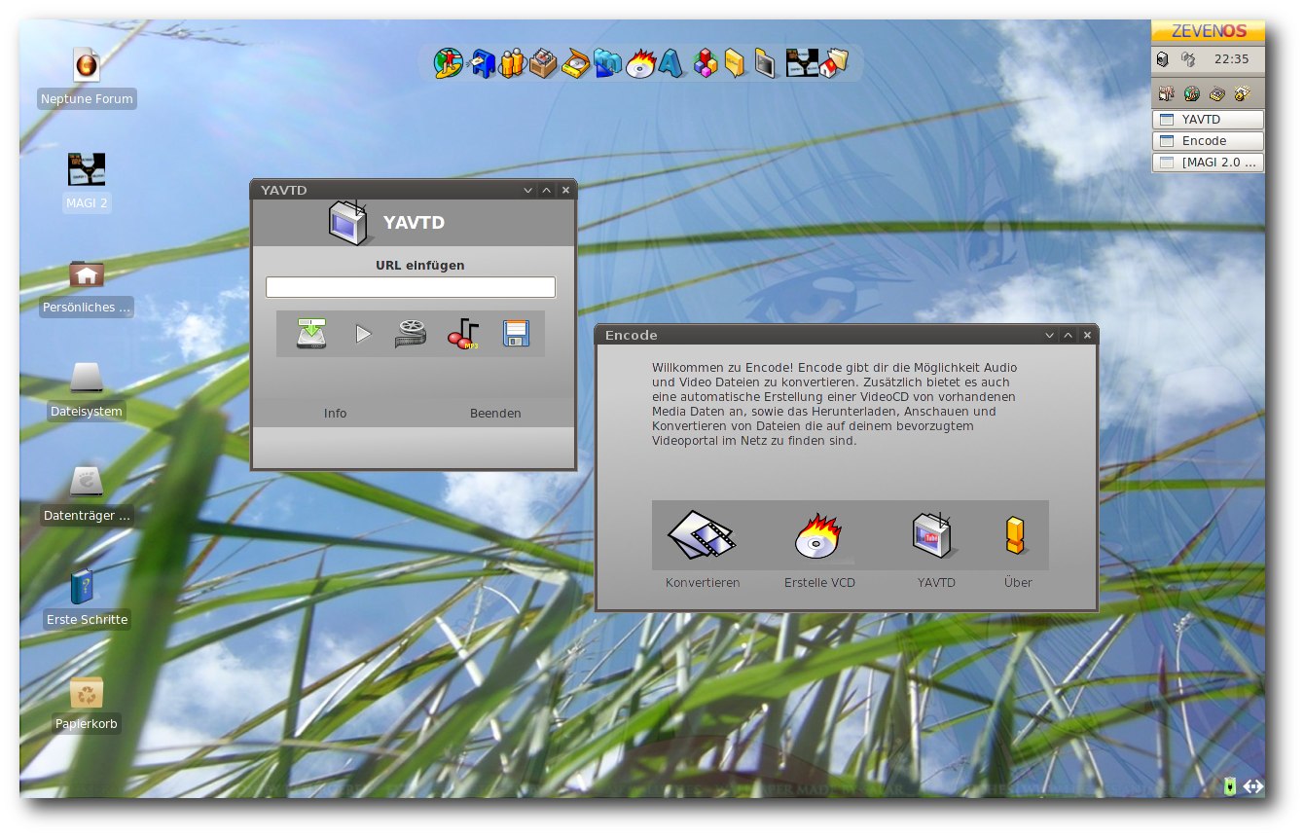
Task: Click the MP3 music note icon
Action: (x=463, y=334)
